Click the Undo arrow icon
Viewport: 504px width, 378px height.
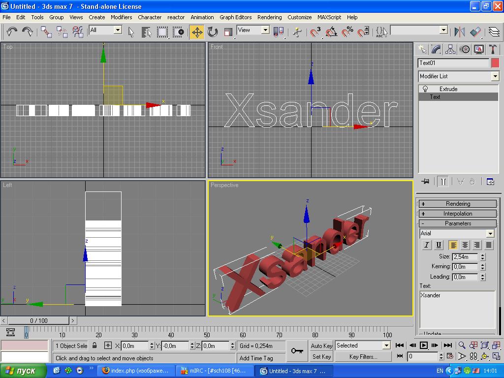(x=12, y=32)
